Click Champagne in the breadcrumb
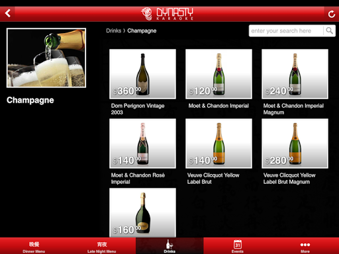Viewport: 339px width, 254px height. [142, 30]
